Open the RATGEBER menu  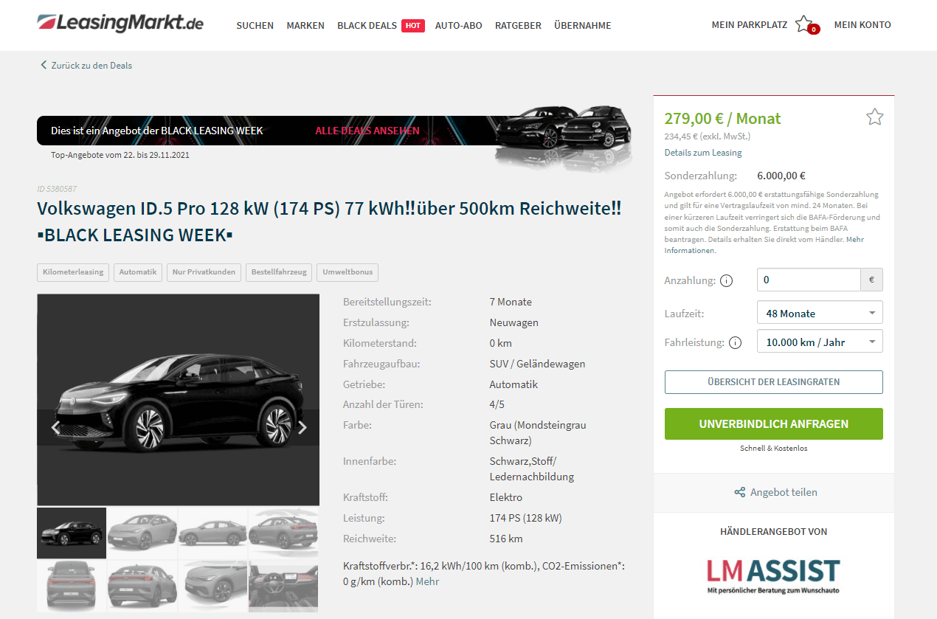point(518,25)
